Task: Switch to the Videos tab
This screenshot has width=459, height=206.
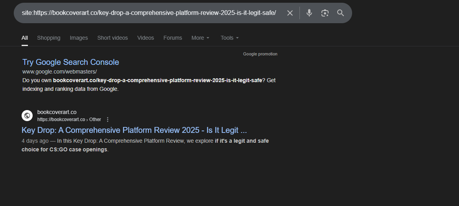Action: pos(145,38)
